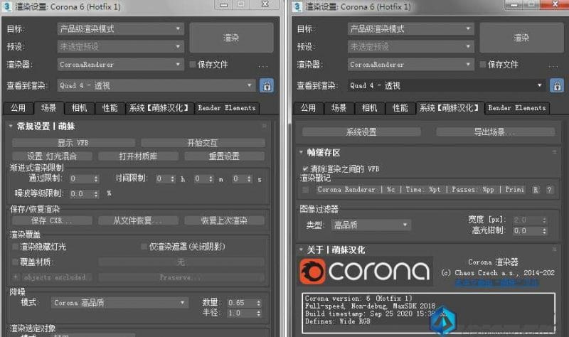
Task: Click the reset settings button
Action: pos(224,156)
